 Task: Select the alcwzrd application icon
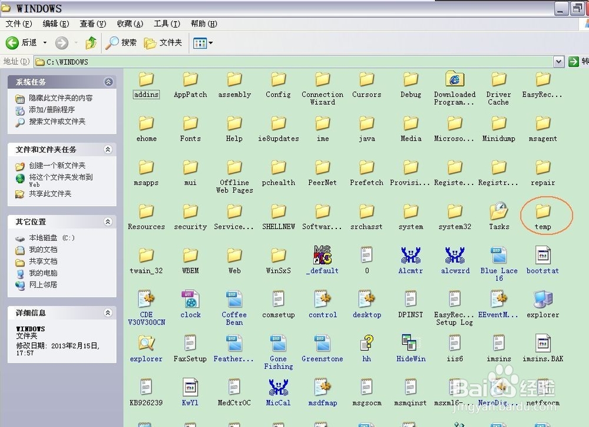point(455,255)
